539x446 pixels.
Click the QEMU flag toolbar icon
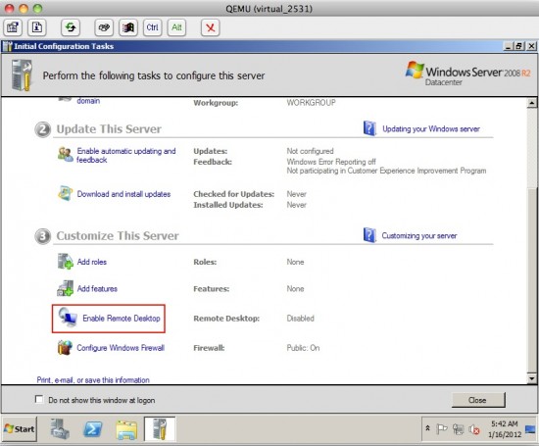pyautogui.click(x=128, y=27)
